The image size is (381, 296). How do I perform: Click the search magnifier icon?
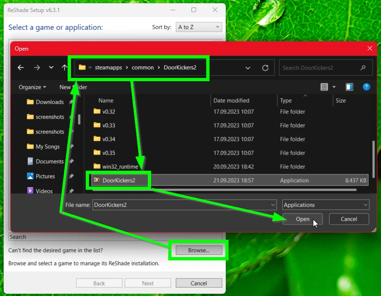coord(363,68)
